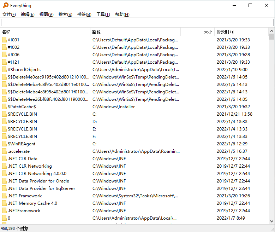Viewport: 275px width, 232px height.
Task: Open the 书签(B) menu
Action: [x=84, y=14]
